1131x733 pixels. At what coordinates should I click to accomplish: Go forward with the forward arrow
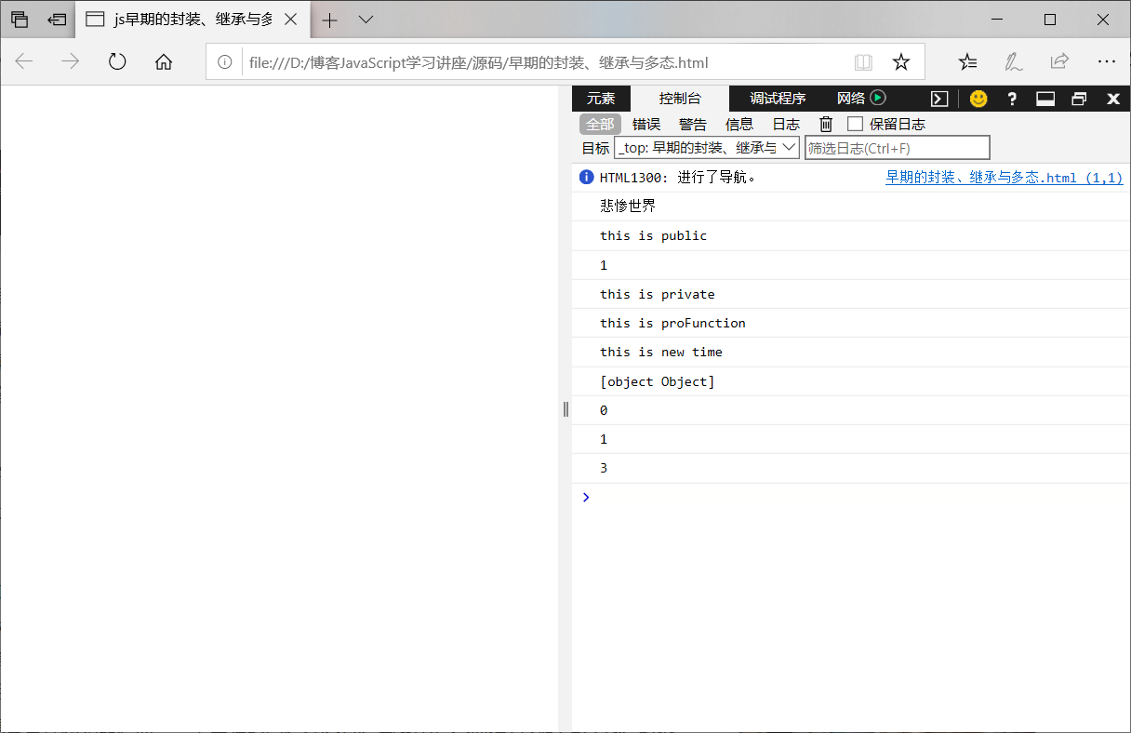pos(71,62)
